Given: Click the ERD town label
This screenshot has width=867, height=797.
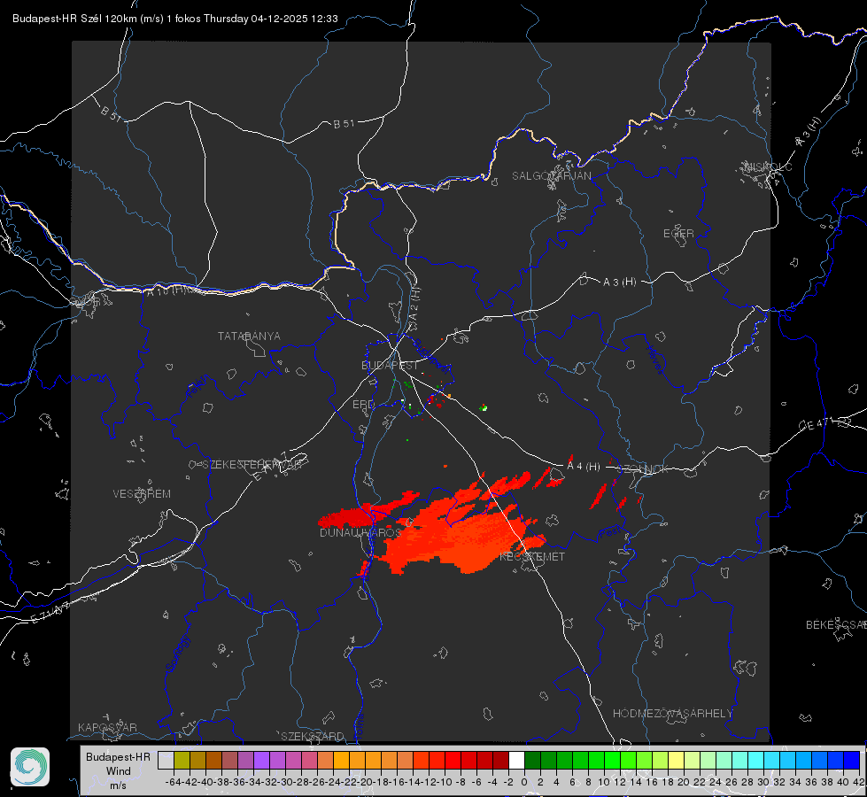Looking at the screenshot, I should [x=363, y=405].
